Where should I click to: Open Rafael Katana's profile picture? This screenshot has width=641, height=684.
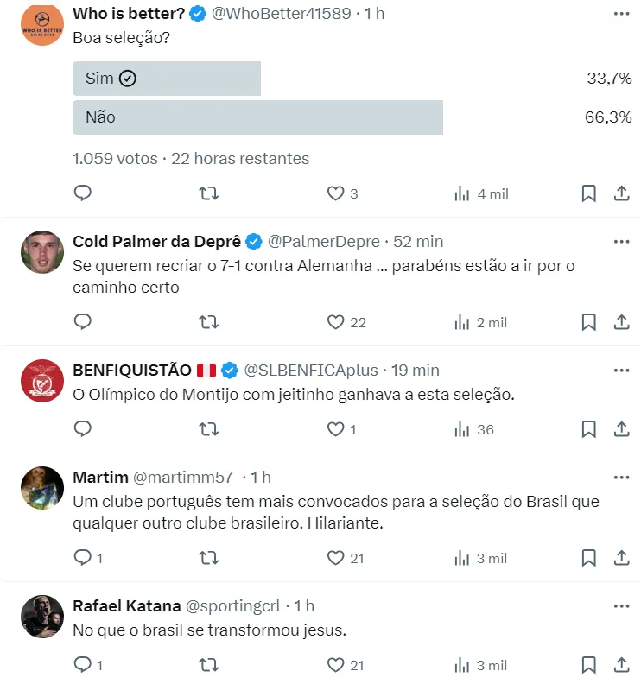[x=42, y=617]
